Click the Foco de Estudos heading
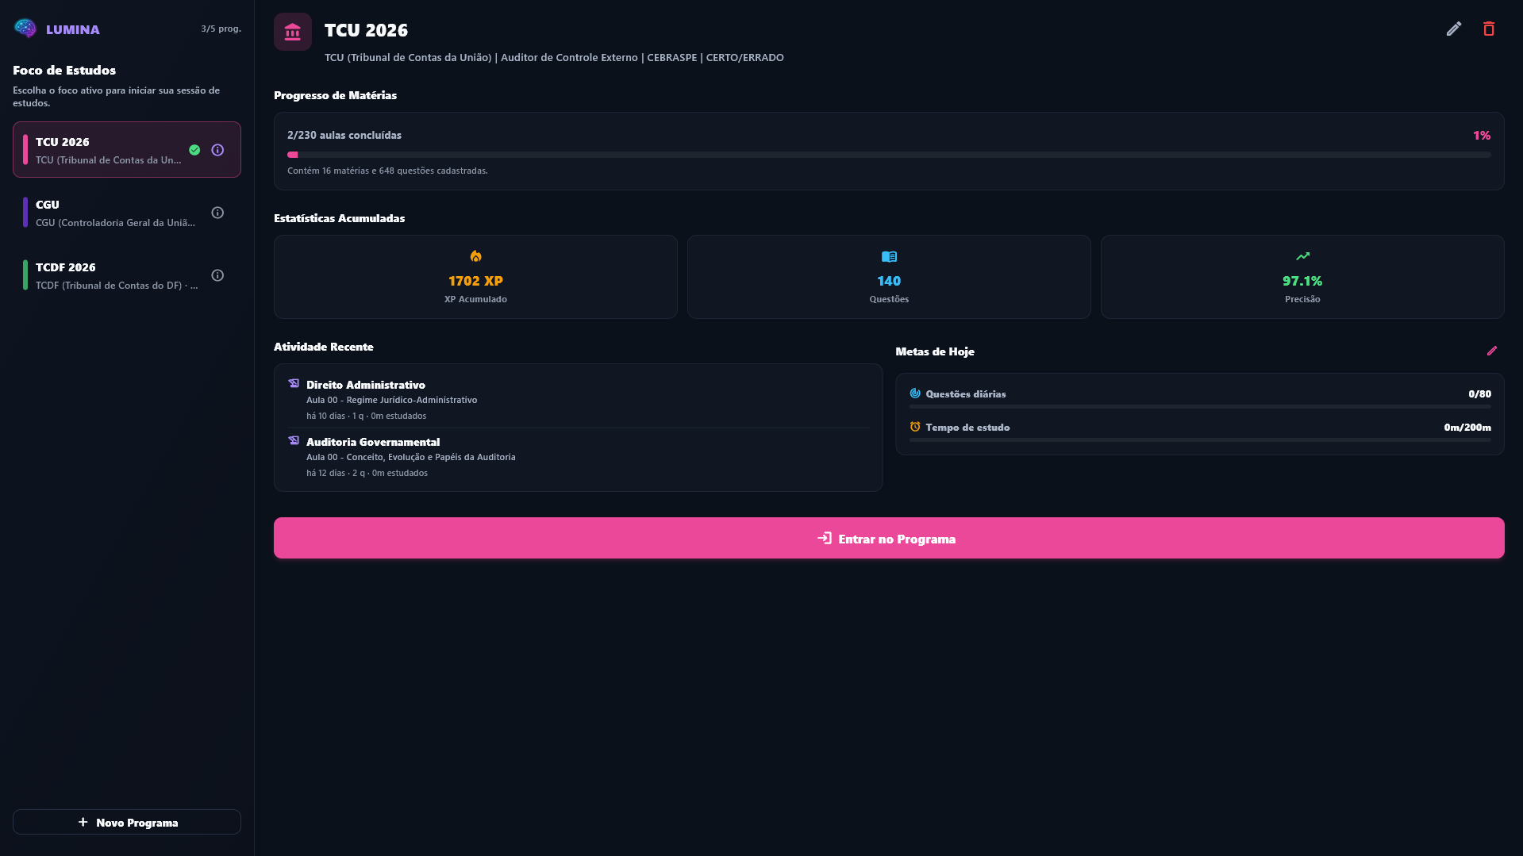1523x856 pixels. coord(64,70)
